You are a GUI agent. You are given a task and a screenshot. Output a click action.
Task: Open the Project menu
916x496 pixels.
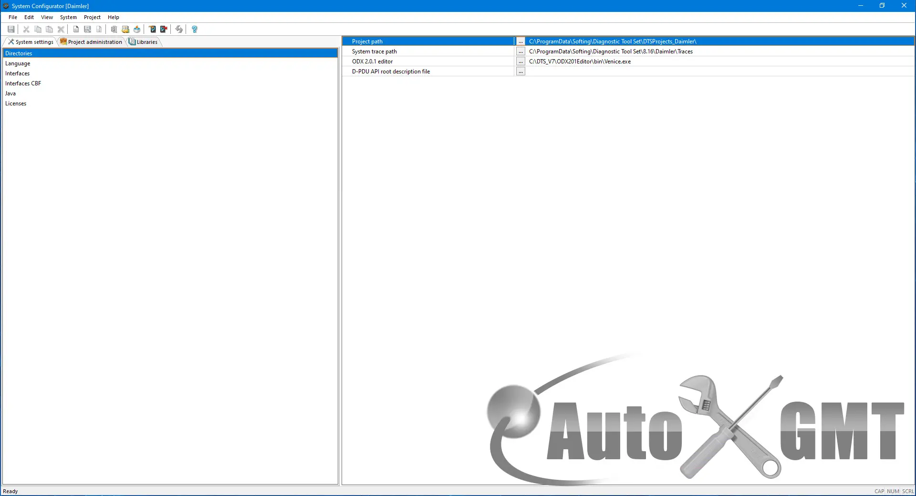point(92,17)
